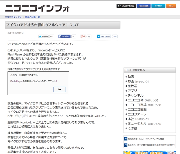This screenshot has width=180, height=154.
Task: Click the bullet icon beside 動画
Action: pyautogui.click(x=126, y=77)
